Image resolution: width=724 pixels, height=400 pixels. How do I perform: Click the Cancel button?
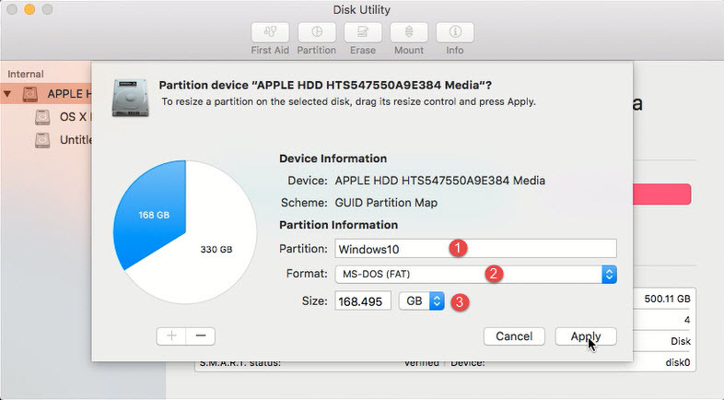coord(514,336)
